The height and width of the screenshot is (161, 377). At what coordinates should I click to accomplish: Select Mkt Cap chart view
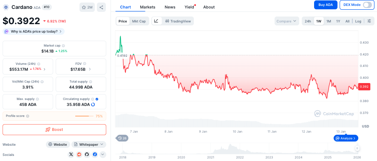(x=139, y=21)
